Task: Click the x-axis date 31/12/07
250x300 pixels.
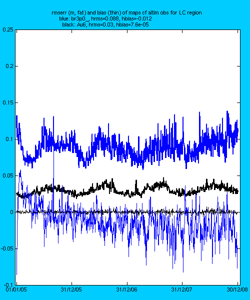Action: (181, 289)
